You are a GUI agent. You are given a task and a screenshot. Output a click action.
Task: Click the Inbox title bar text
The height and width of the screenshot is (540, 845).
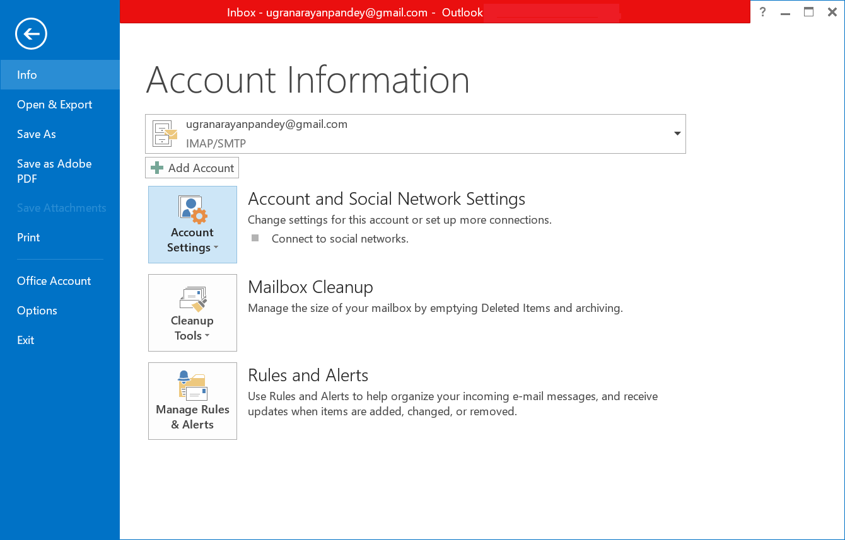coord(355,12)
